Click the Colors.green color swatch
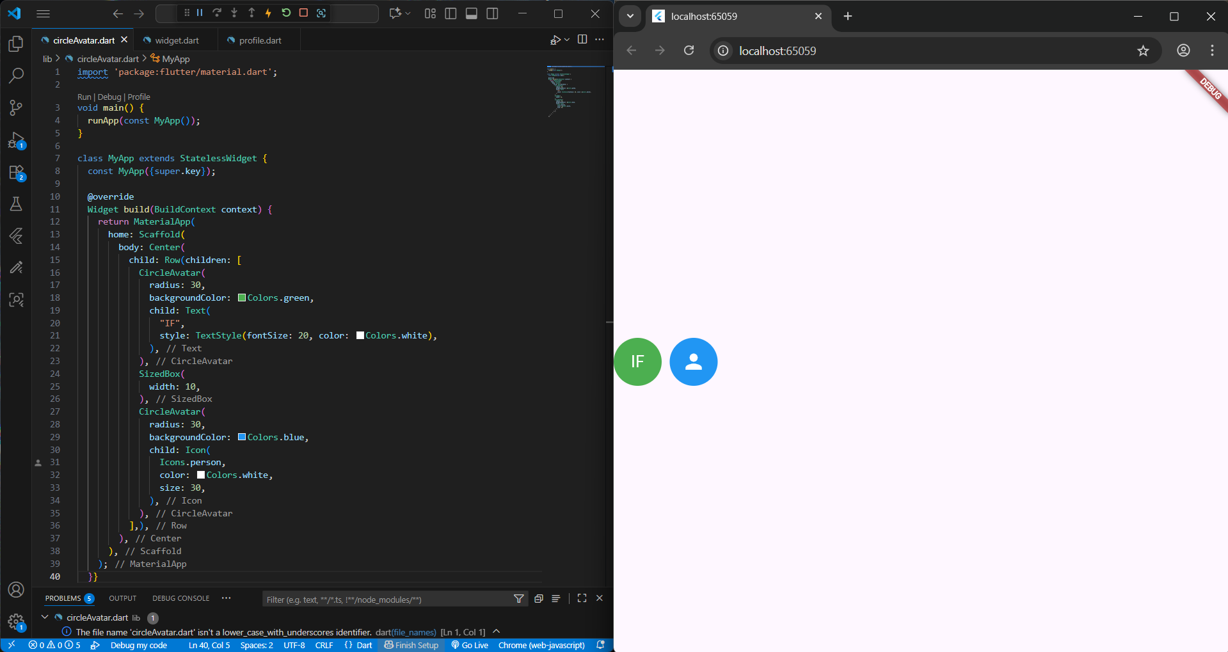 point(242,298)
